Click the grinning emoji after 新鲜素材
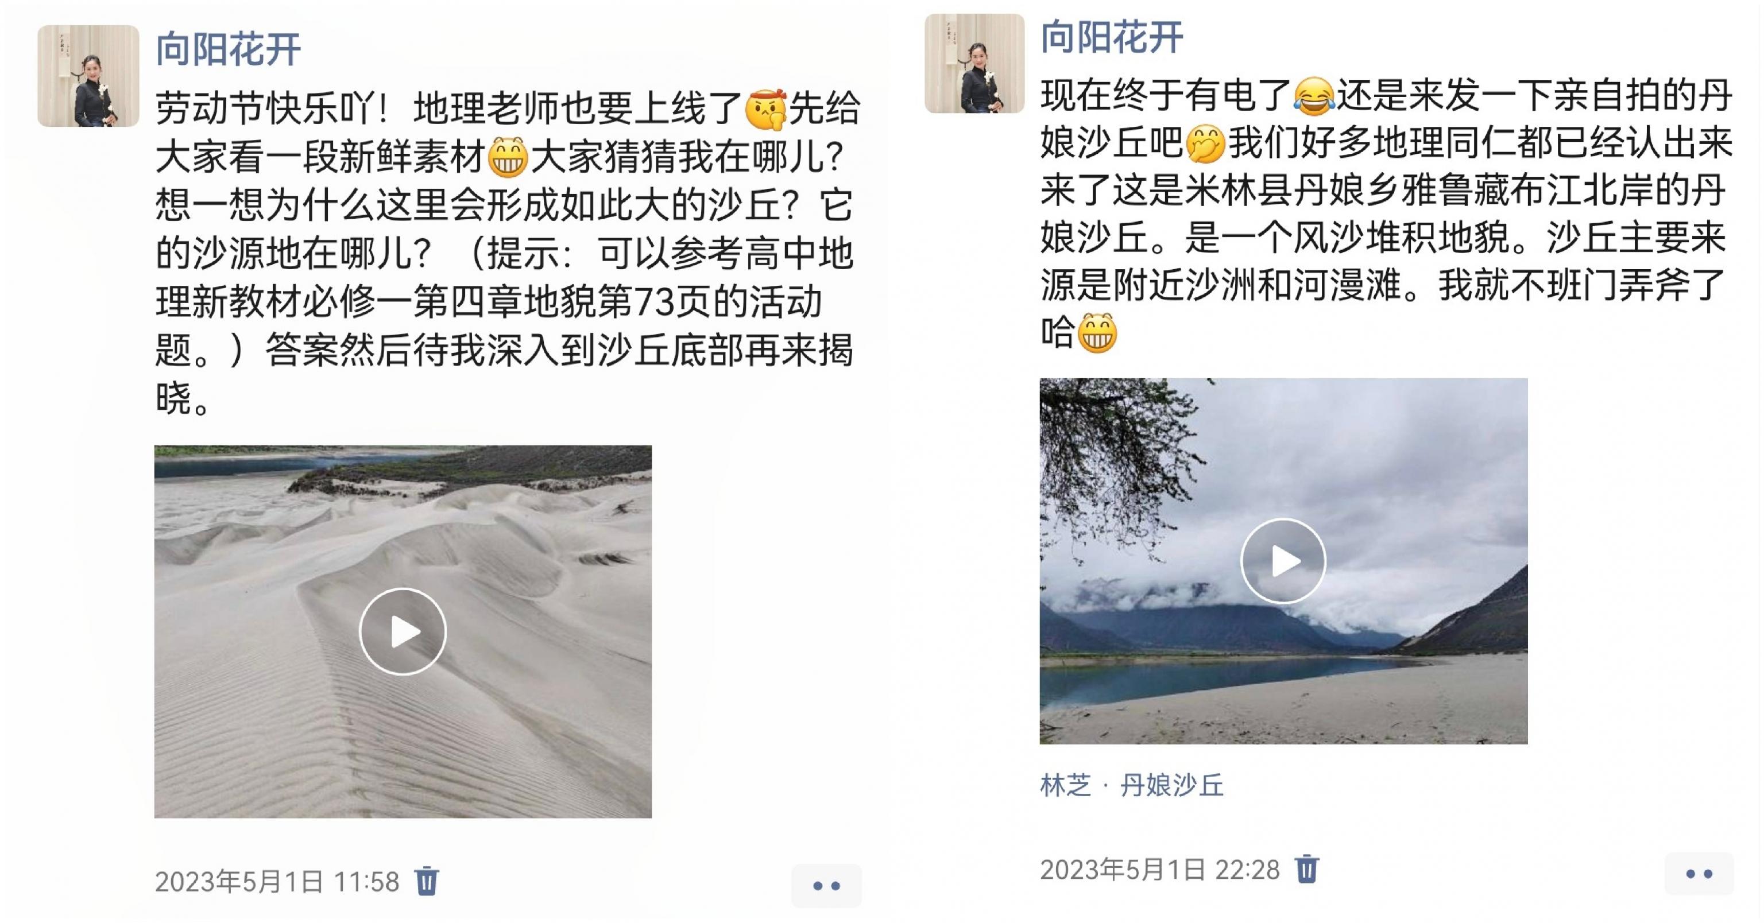 [508, 157]
